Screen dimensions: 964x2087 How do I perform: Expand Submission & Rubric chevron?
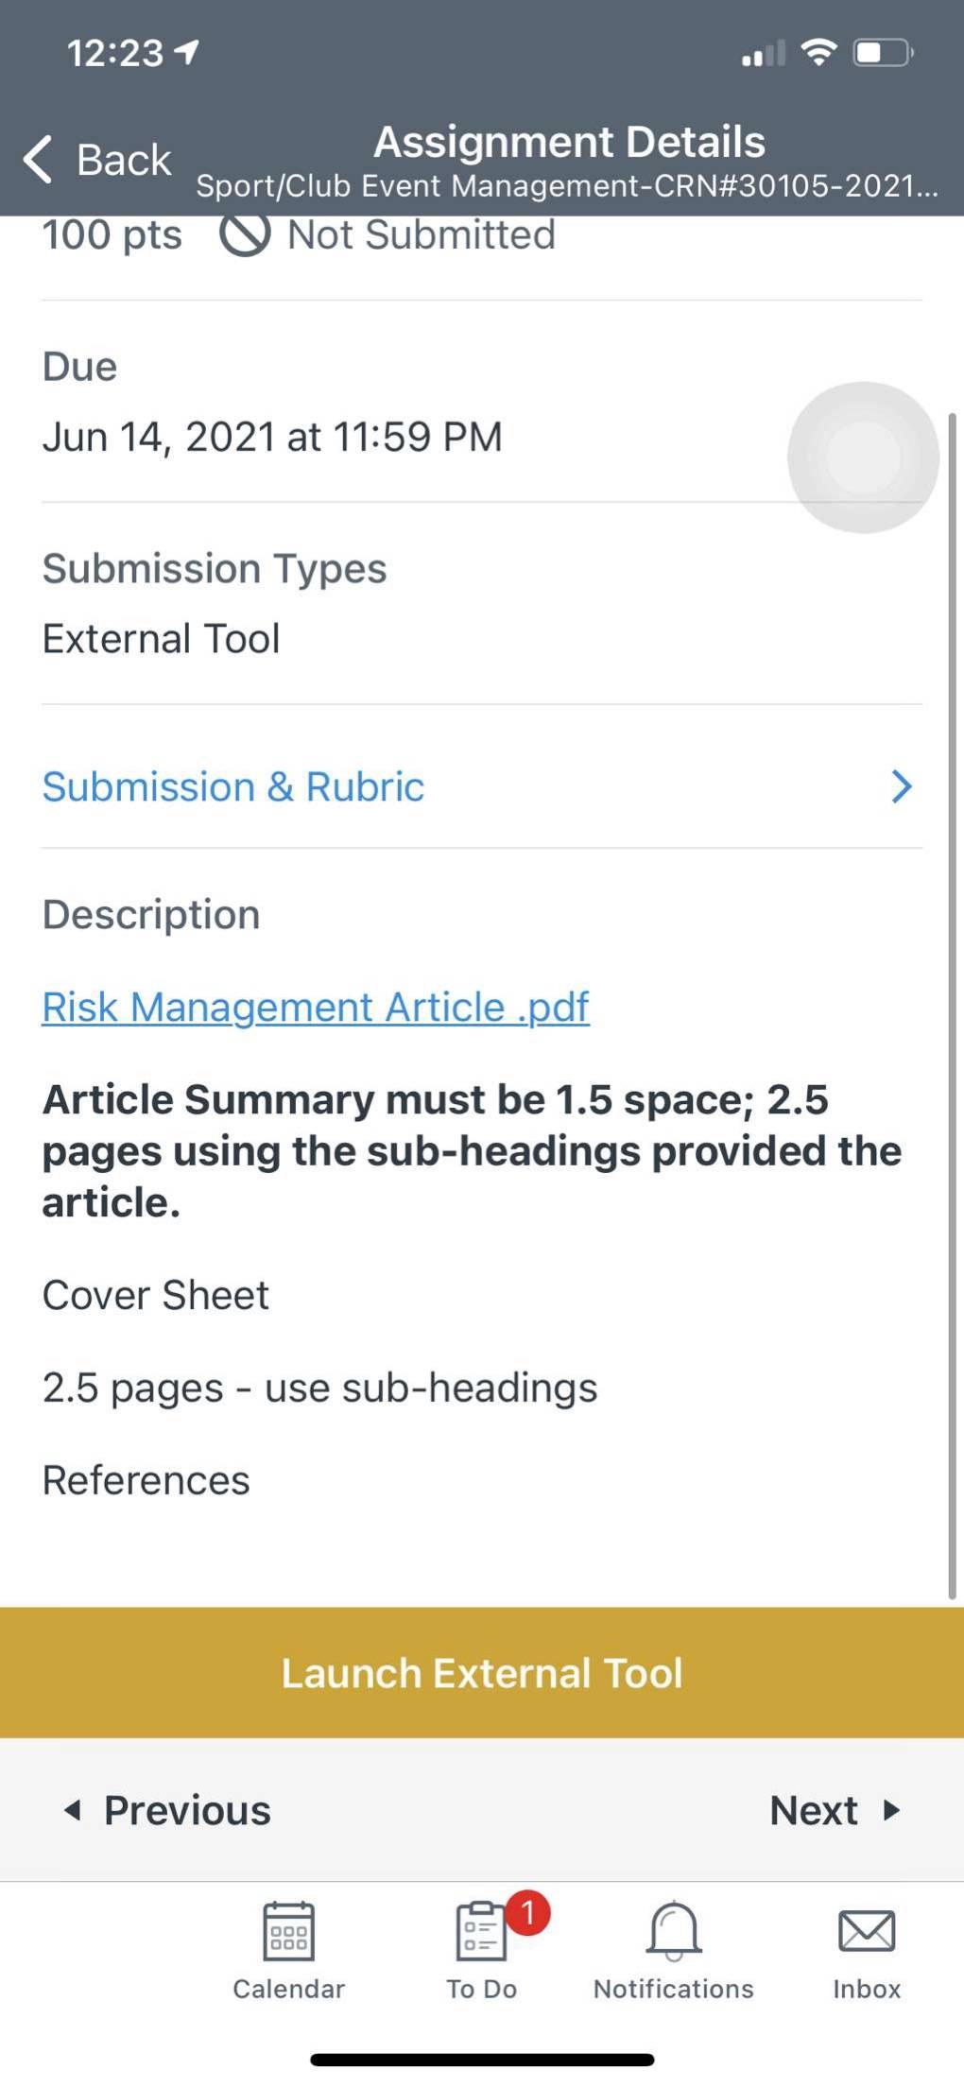[x=902, y=786]
